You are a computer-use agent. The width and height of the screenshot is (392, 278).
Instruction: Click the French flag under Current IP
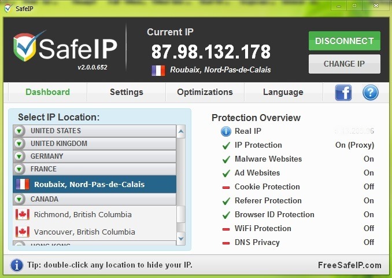point(158,71)
